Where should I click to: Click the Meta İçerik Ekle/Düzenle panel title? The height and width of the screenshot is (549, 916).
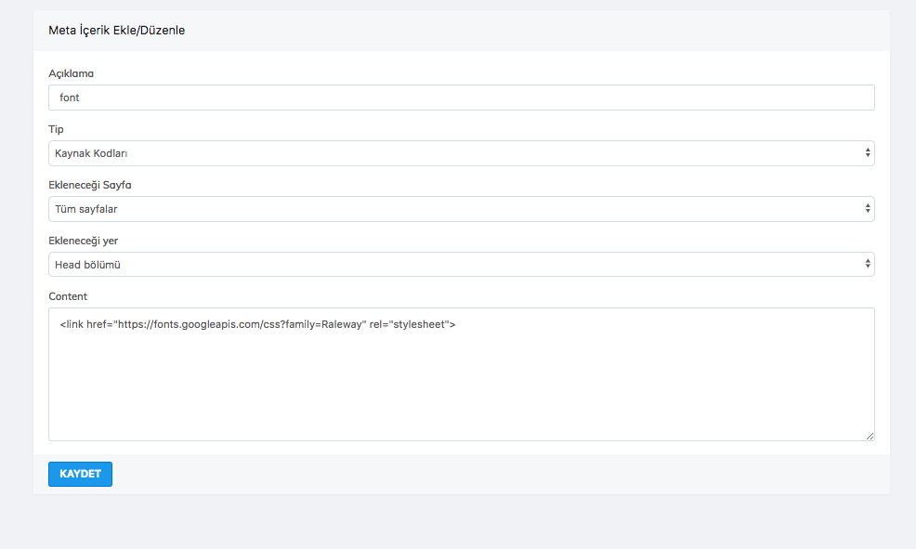coord(116,31)
